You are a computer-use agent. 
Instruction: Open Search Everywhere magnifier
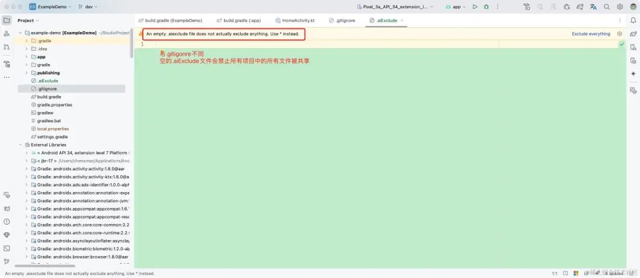(607, 7)
